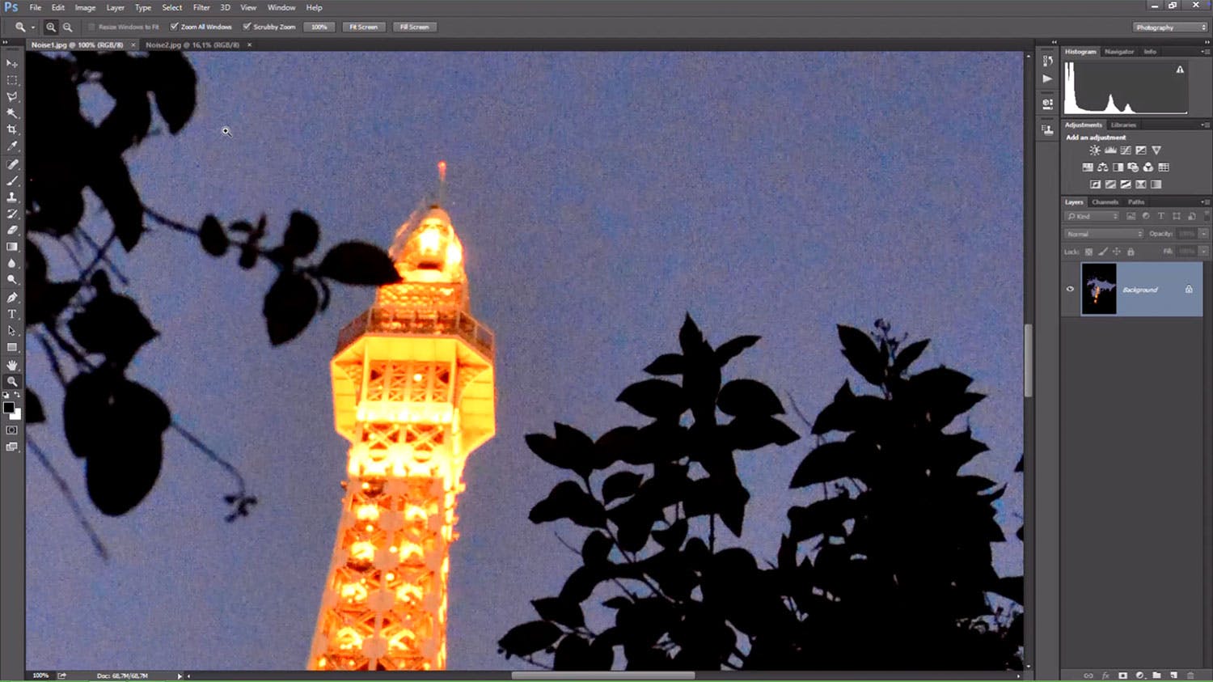Select the Horizontal Type tool
The width and height of the screenshot is (1213, 682).
[x=12, y=314]
